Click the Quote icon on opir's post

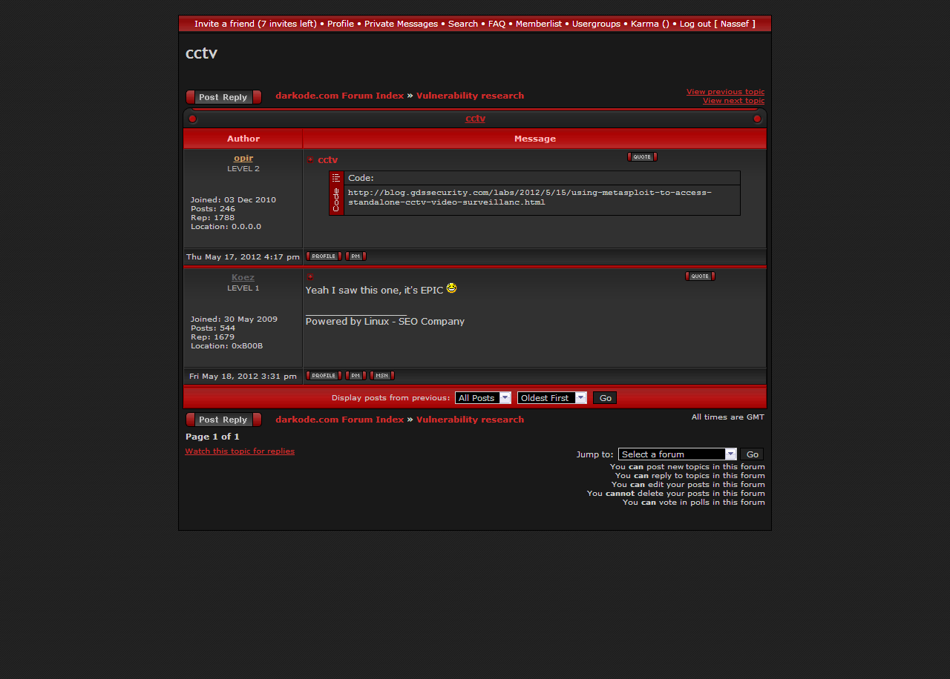click(x=642, y=157)
